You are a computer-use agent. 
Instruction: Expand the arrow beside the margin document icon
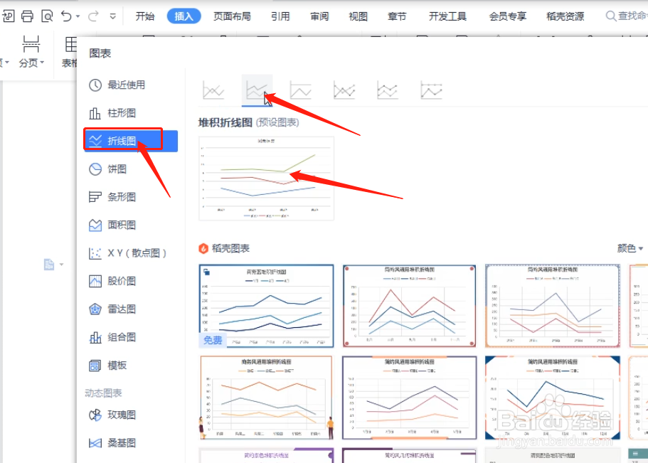(x=62, y=265)
